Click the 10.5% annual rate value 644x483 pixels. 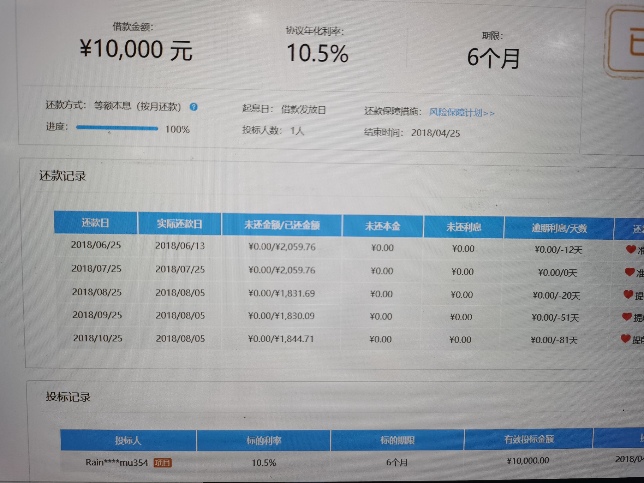317,53
